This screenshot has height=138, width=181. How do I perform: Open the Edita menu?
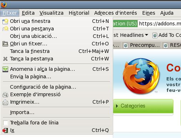[28, 13]
